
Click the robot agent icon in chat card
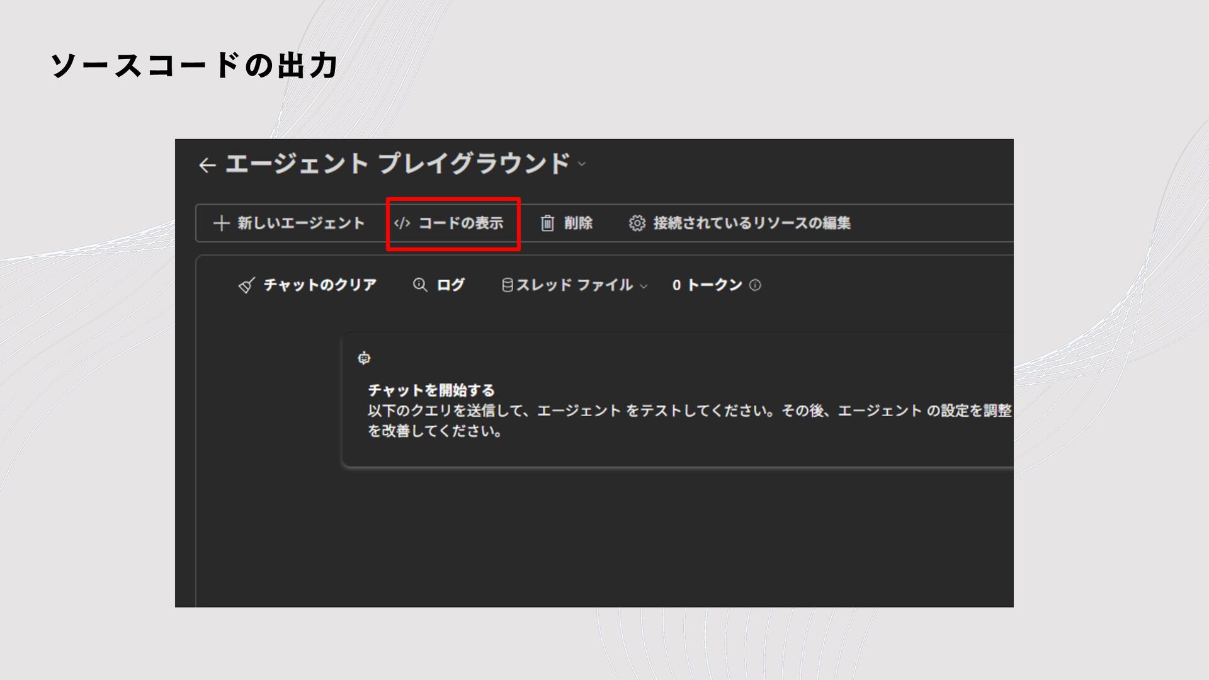click(364, 358)
